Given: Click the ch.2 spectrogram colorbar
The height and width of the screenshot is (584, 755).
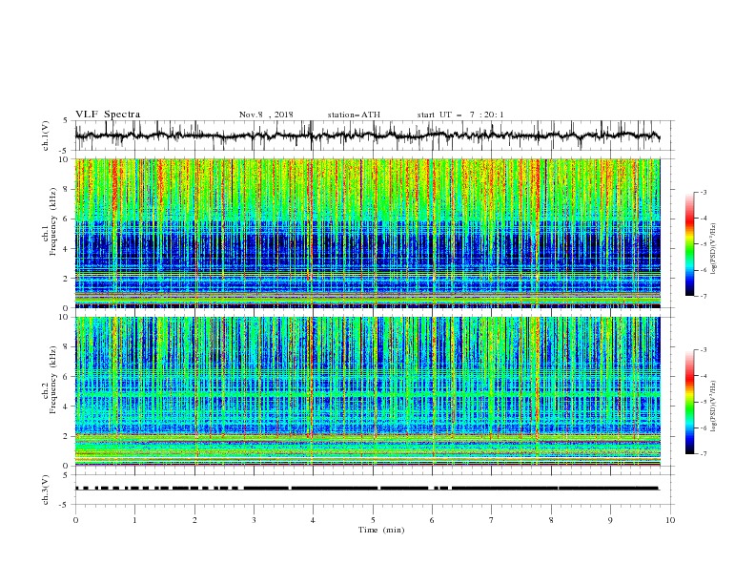Looking at the screenshot, I should 690,402.
